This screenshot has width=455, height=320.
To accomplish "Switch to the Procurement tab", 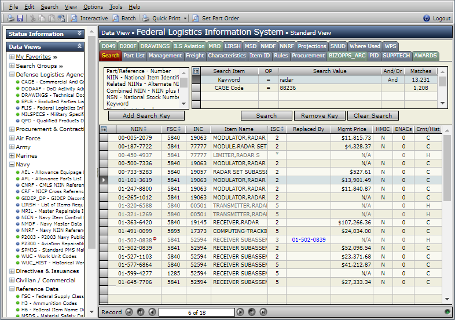I will (308, 56).
